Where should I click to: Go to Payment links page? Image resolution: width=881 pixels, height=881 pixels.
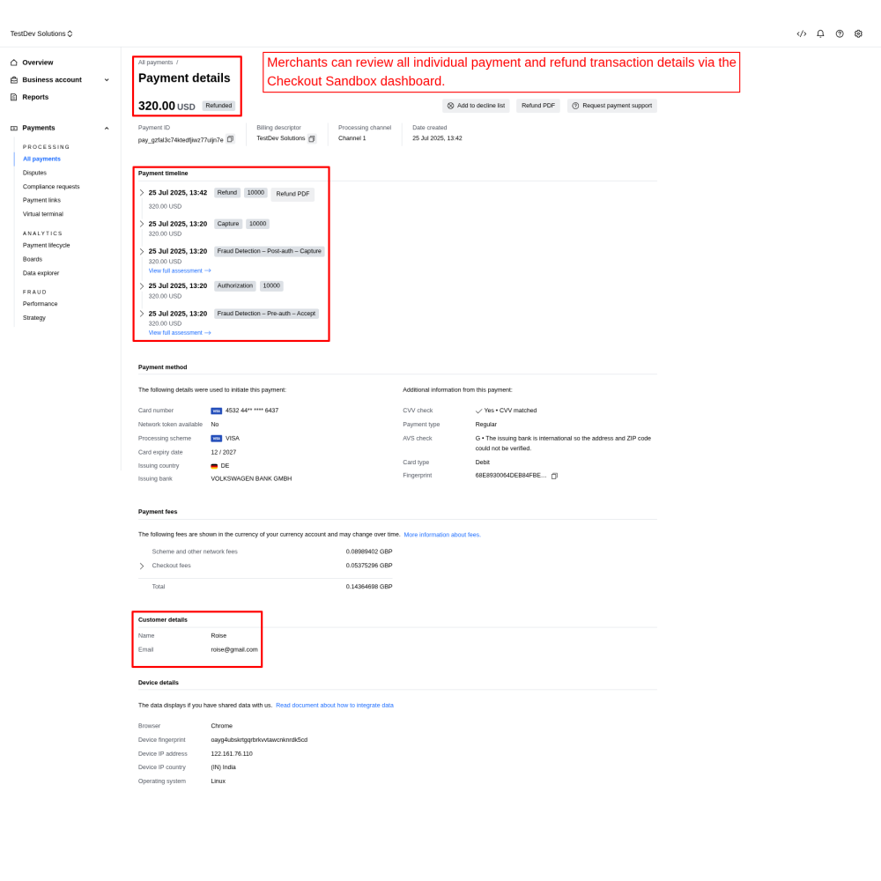pos(41,200)
